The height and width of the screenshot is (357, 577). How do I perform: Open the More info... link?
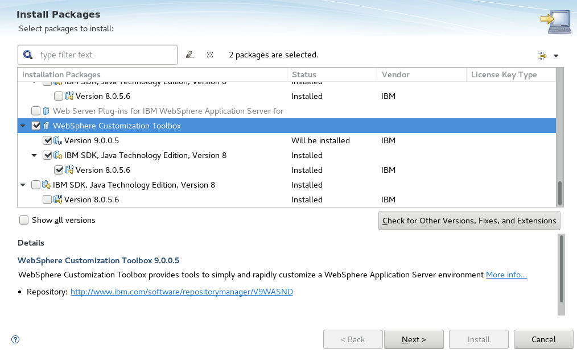pyautogui.click(x=506, y=275)
